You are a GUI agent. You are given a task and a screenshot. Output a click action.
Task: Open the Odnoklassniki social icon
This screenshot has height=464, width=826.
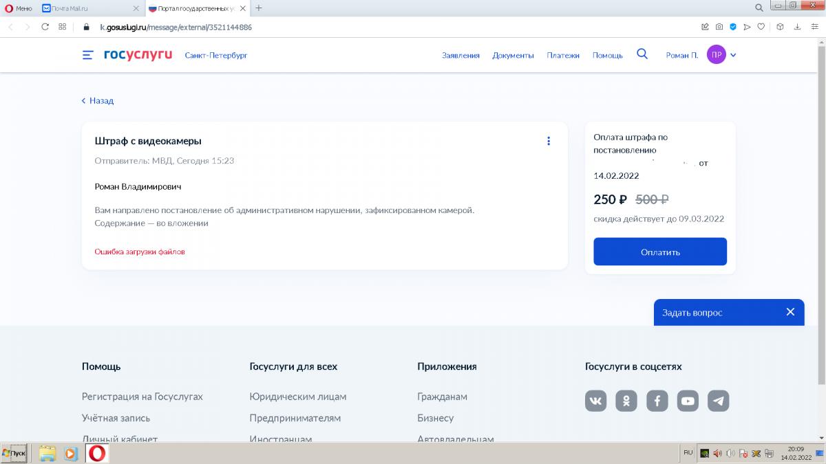click(x=626, y=401)
